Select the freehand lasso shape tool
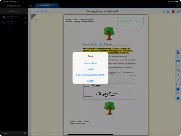The height and width of the screenshot is (136, 181). (x=178, y=70)
